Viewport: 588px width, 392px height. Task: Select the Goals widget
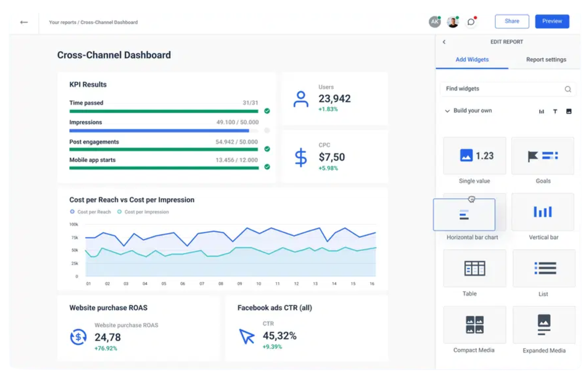coord(543,156)
